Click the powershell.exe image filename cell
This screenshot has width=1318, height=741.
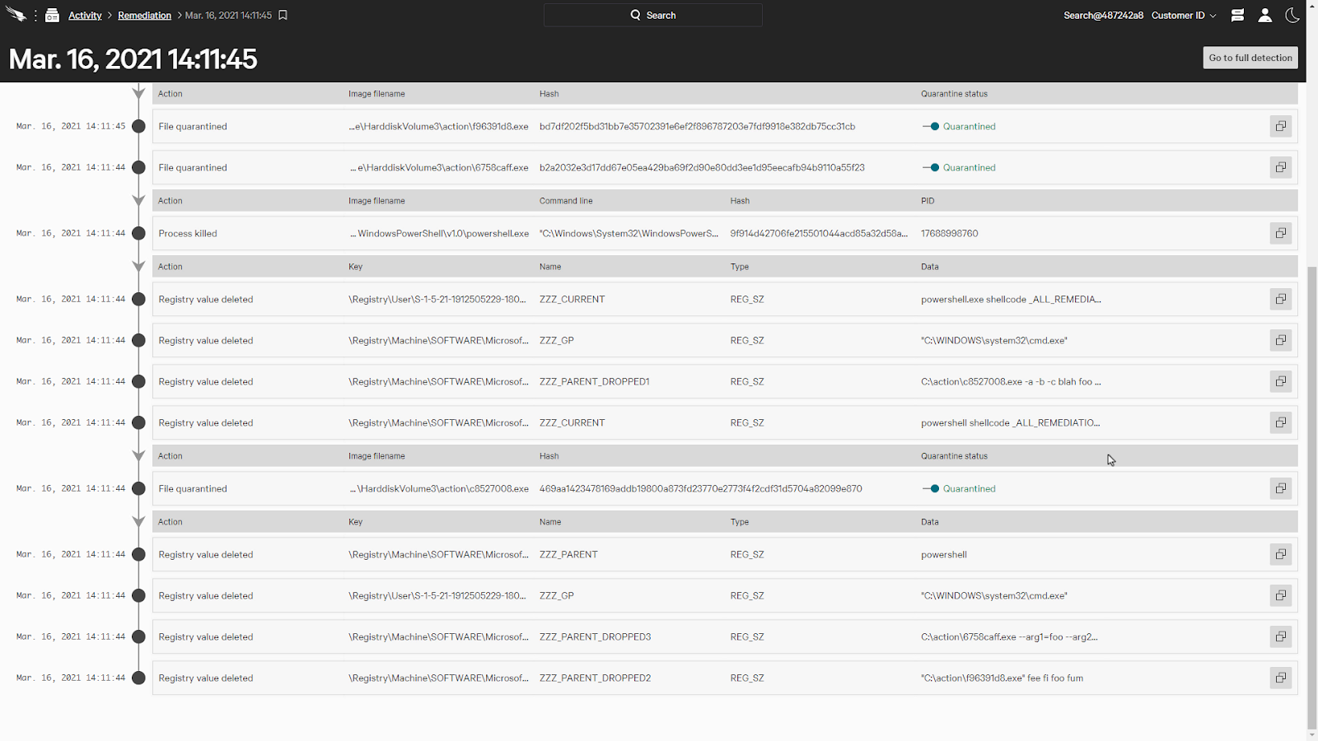439,233
